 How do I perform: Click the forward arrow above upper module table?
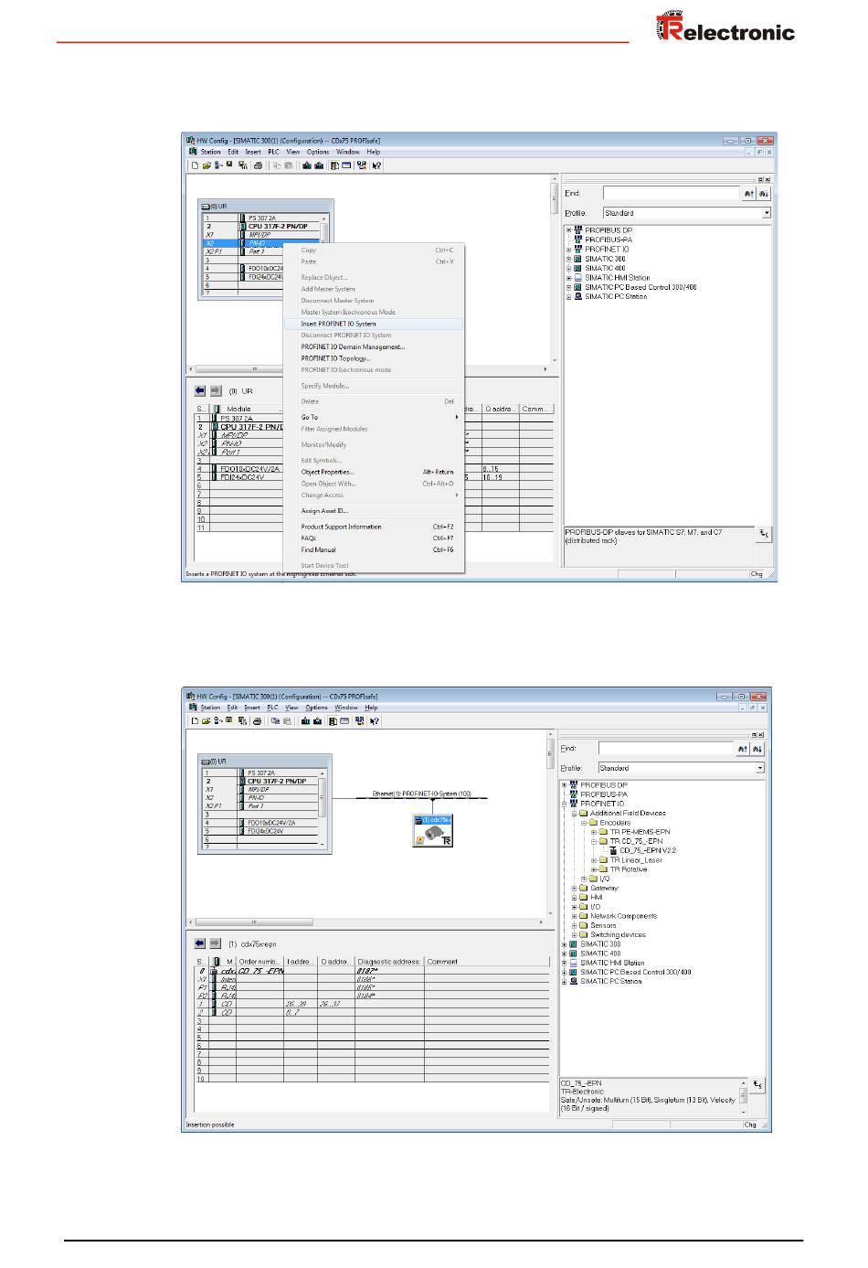click(x=216, y=390)
